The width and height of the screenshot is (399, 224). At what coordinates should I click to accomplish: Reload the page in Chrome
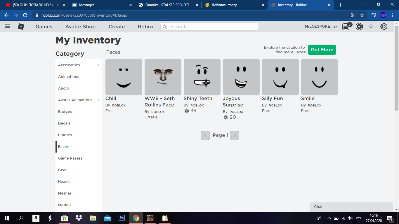25,15
